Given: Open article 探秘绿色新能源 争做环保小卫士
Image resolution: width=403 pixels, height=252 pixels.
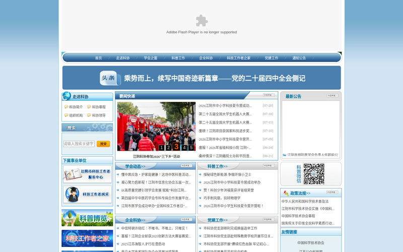Looking at the screenshot, I should (227, 174).
